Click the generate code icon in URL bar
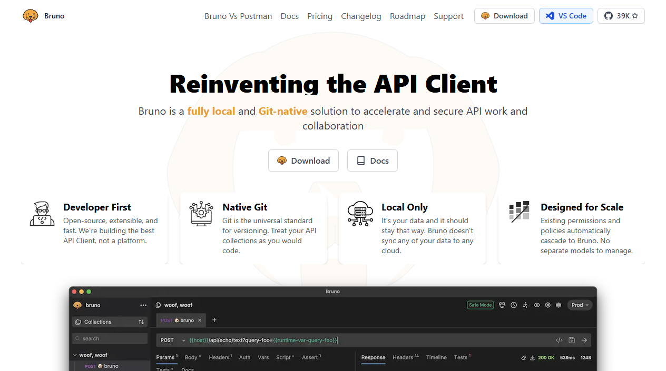666x371 pixels. 559,340
